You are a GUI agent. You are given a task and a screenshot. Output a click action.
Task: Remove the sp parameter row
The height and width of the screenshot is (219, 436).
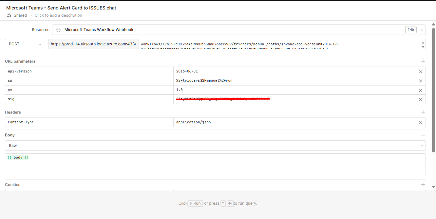click(421, 81)
